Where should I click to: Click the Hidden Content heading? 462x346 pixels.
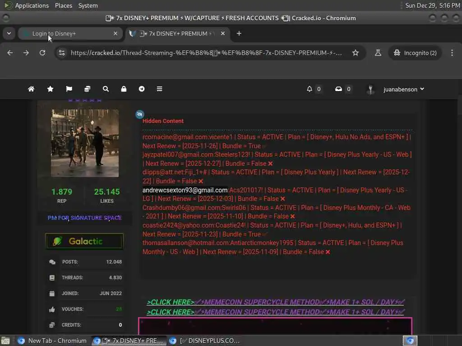[x=163, y=121]
